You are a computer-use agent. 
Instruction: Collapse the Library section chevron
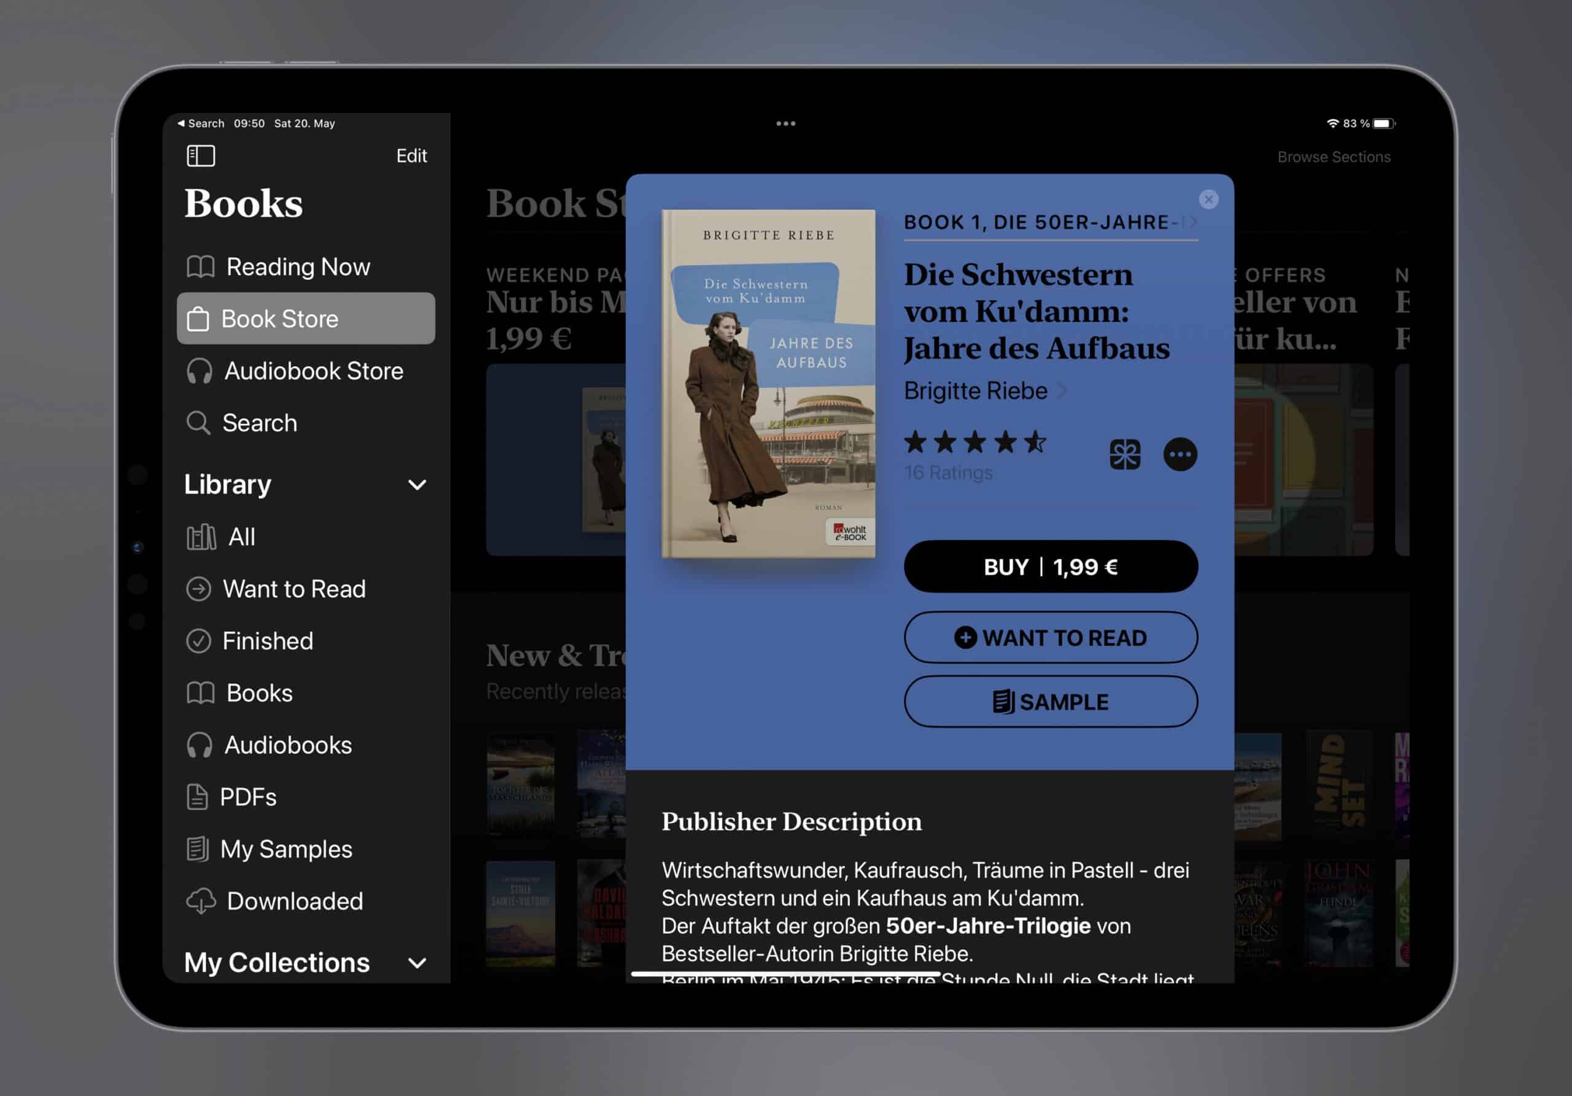point(417,485)
